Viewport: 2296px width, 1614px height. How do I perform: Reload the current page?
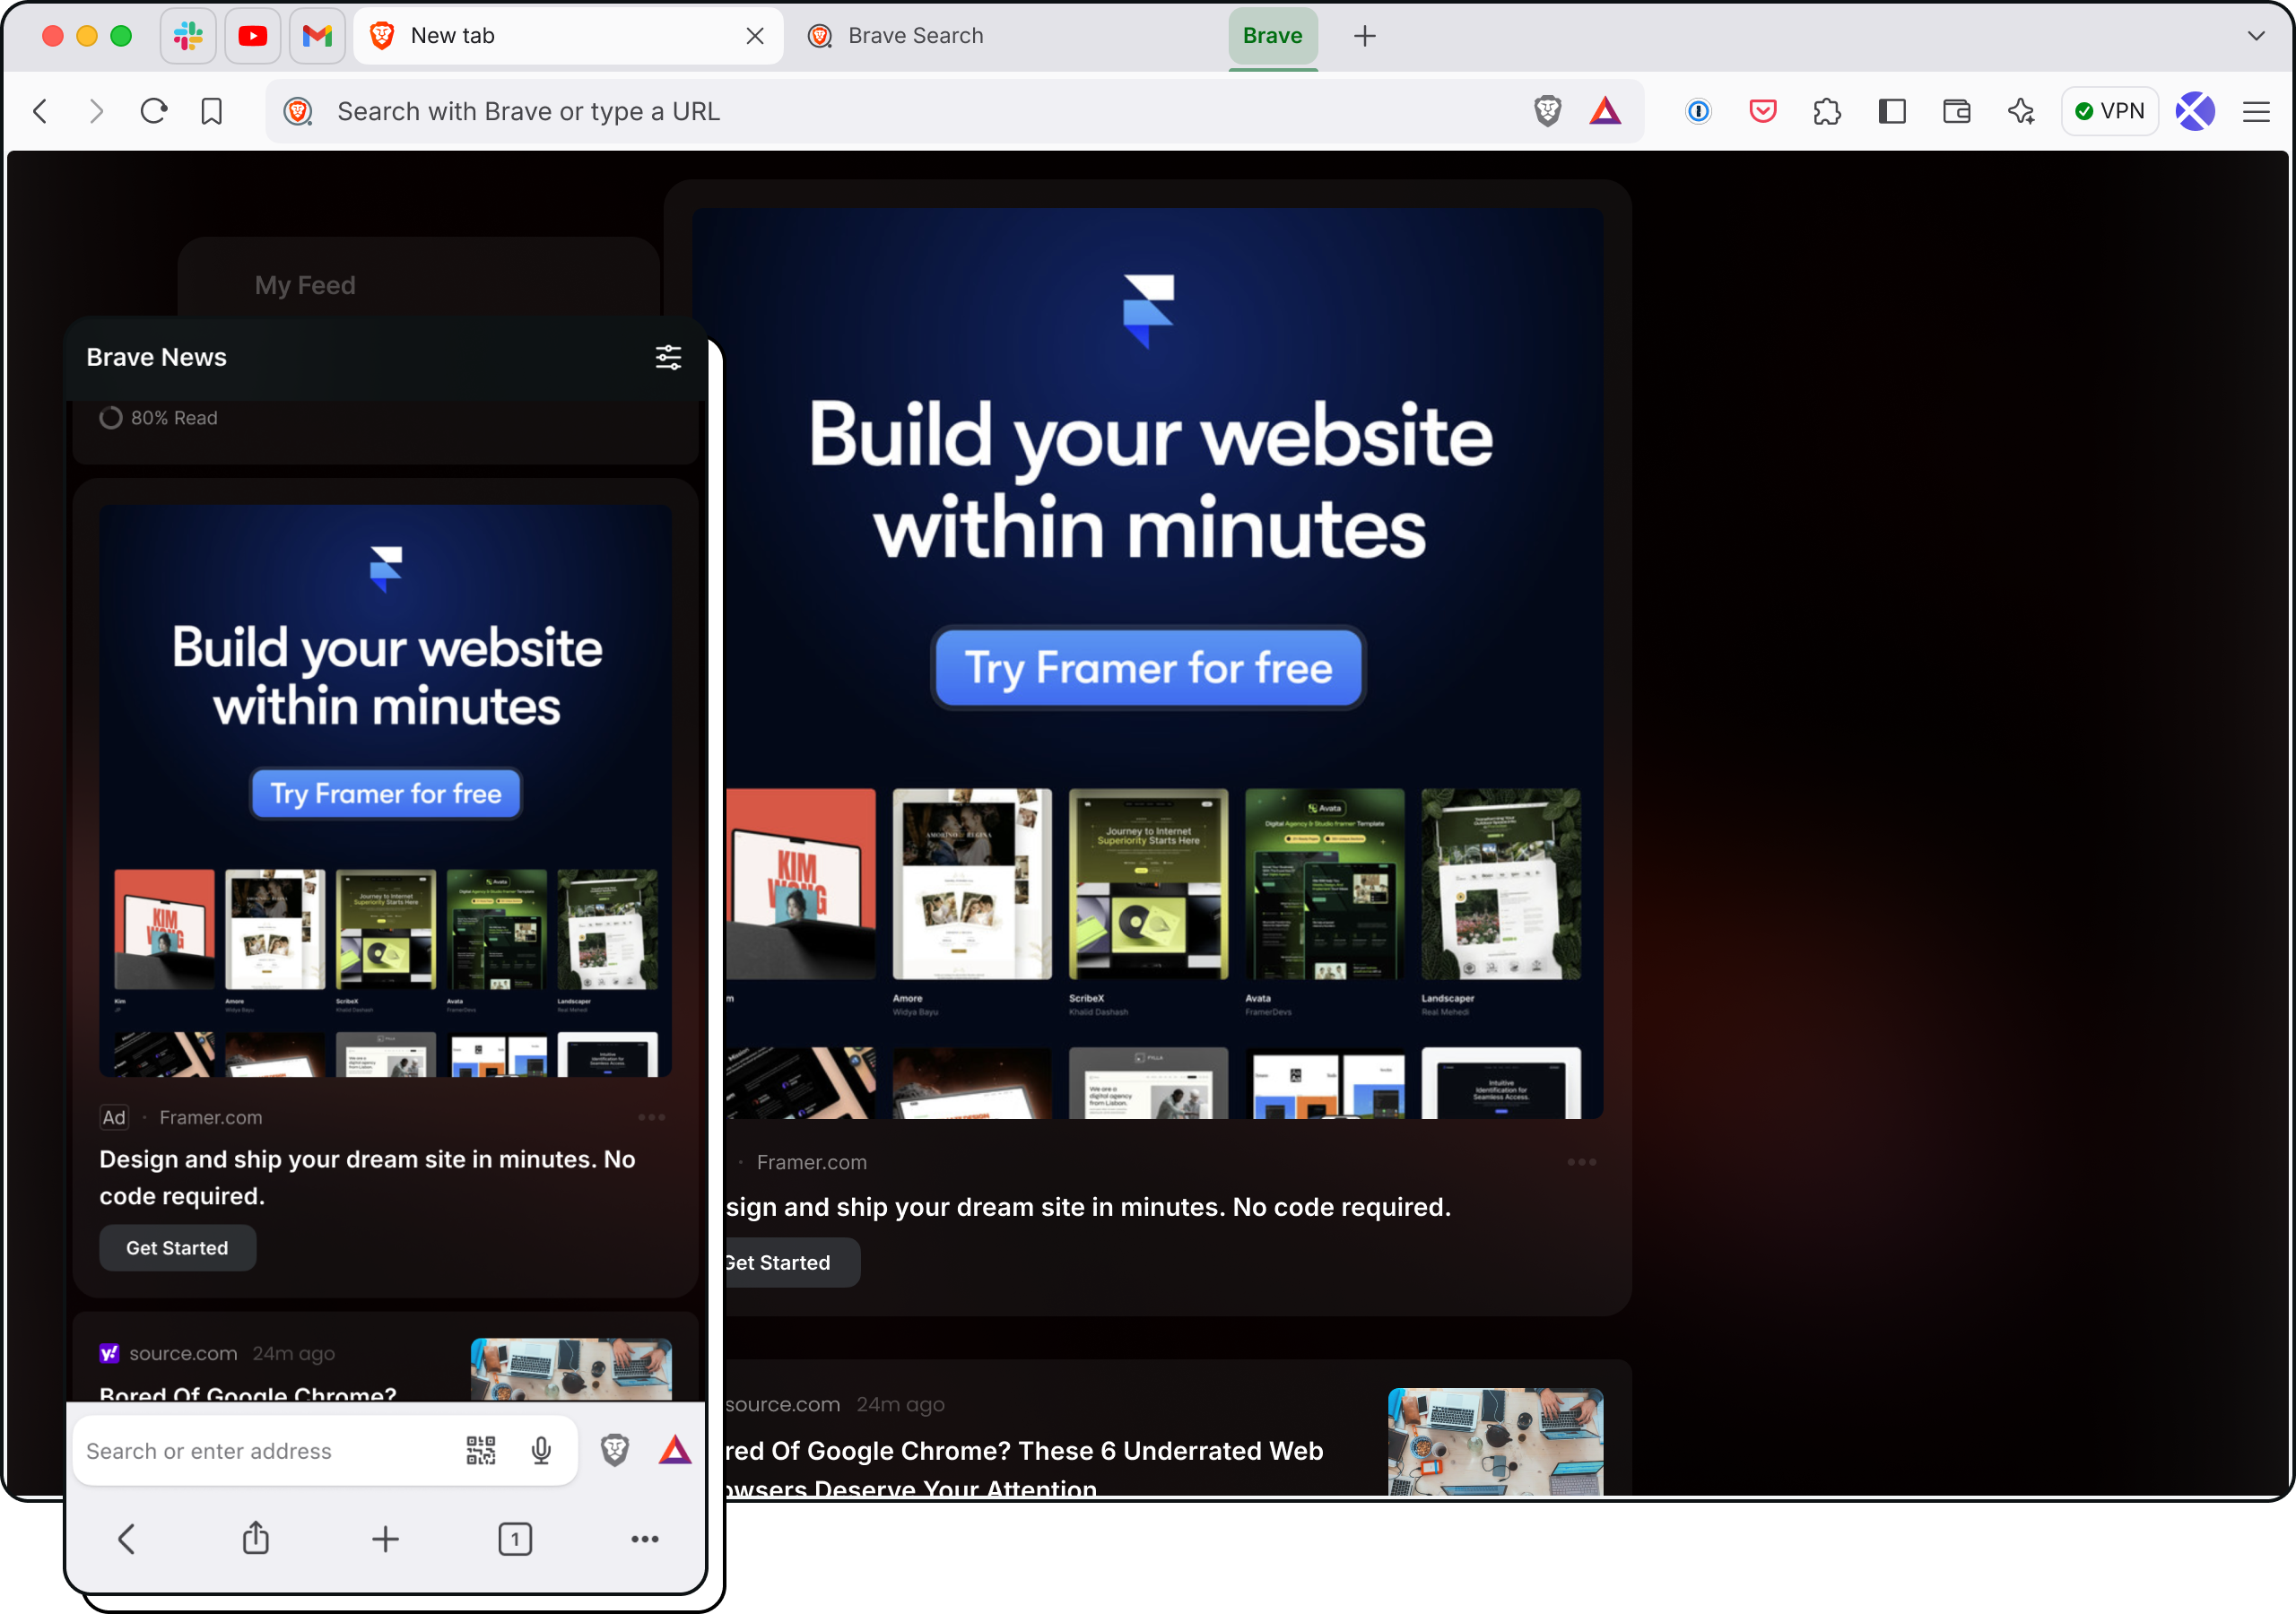pyautogui.click(x=154, y=111)
